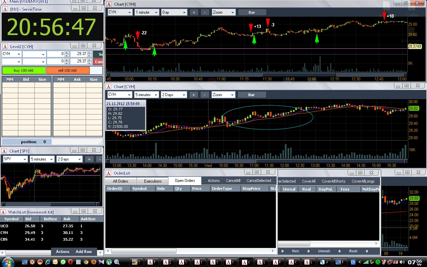Screen dimensions: 427x267
Task: Open the Calculator taskbar icon
Action: [x=78, y=262]
